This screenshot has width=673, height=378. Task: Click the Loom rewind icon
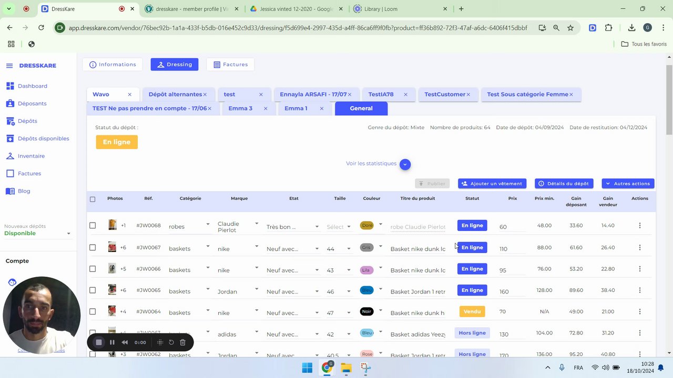click(125, 342)
